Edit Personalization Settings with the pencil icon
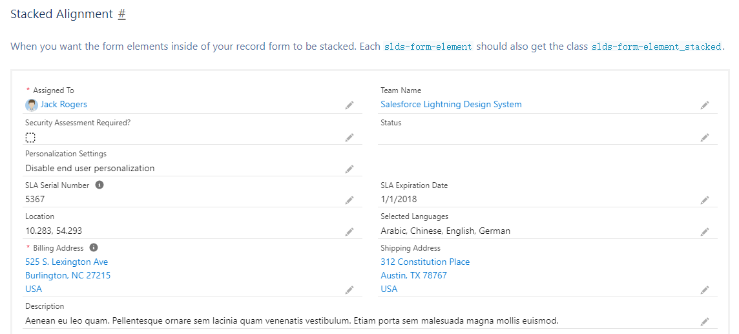This screenshot has height=334, width=739. 349,169
